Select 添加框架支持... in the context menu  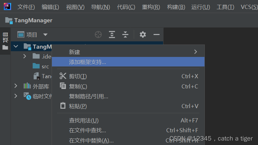click(x=128, y=62)
